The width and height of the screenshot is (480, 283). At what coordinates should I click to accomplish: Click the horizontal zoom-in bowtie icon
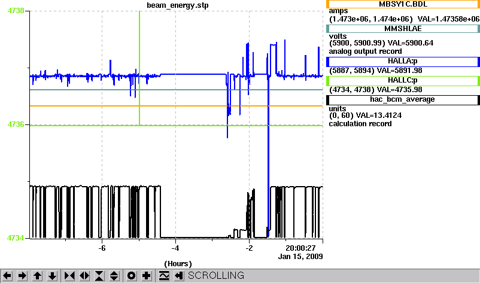pos(69,276)
